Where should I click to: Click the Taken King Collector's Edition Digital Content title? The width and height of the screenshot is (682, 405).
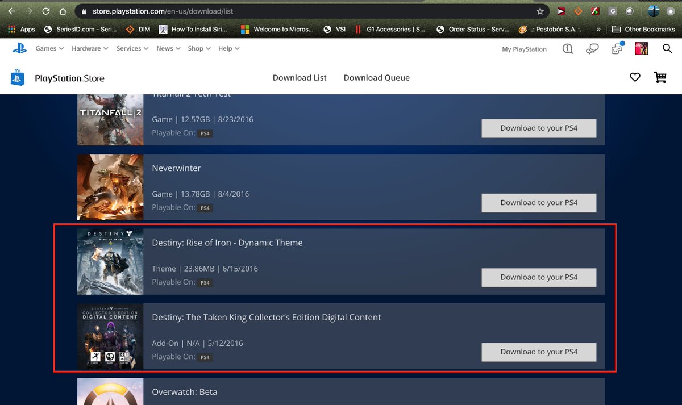[x=267, y=318]
